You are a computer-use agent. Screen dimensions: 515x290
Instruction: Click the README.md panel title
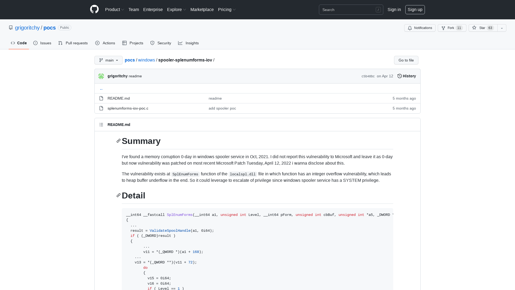tap(119, 125)
